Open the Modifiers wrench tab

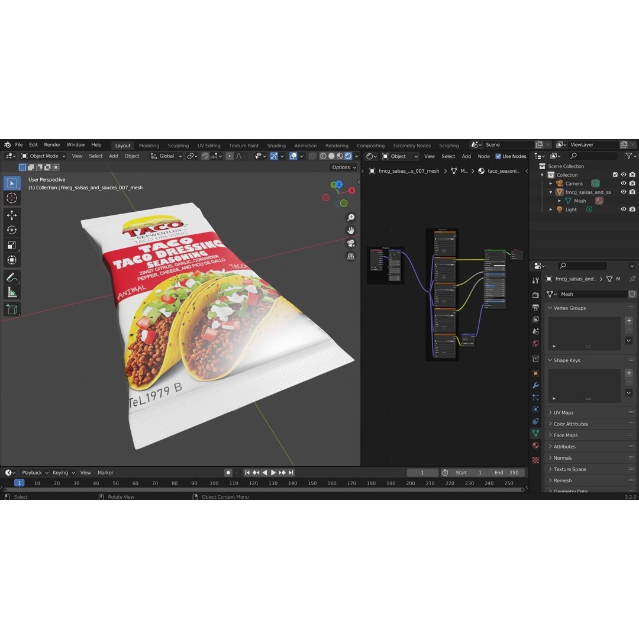point(535,385)
